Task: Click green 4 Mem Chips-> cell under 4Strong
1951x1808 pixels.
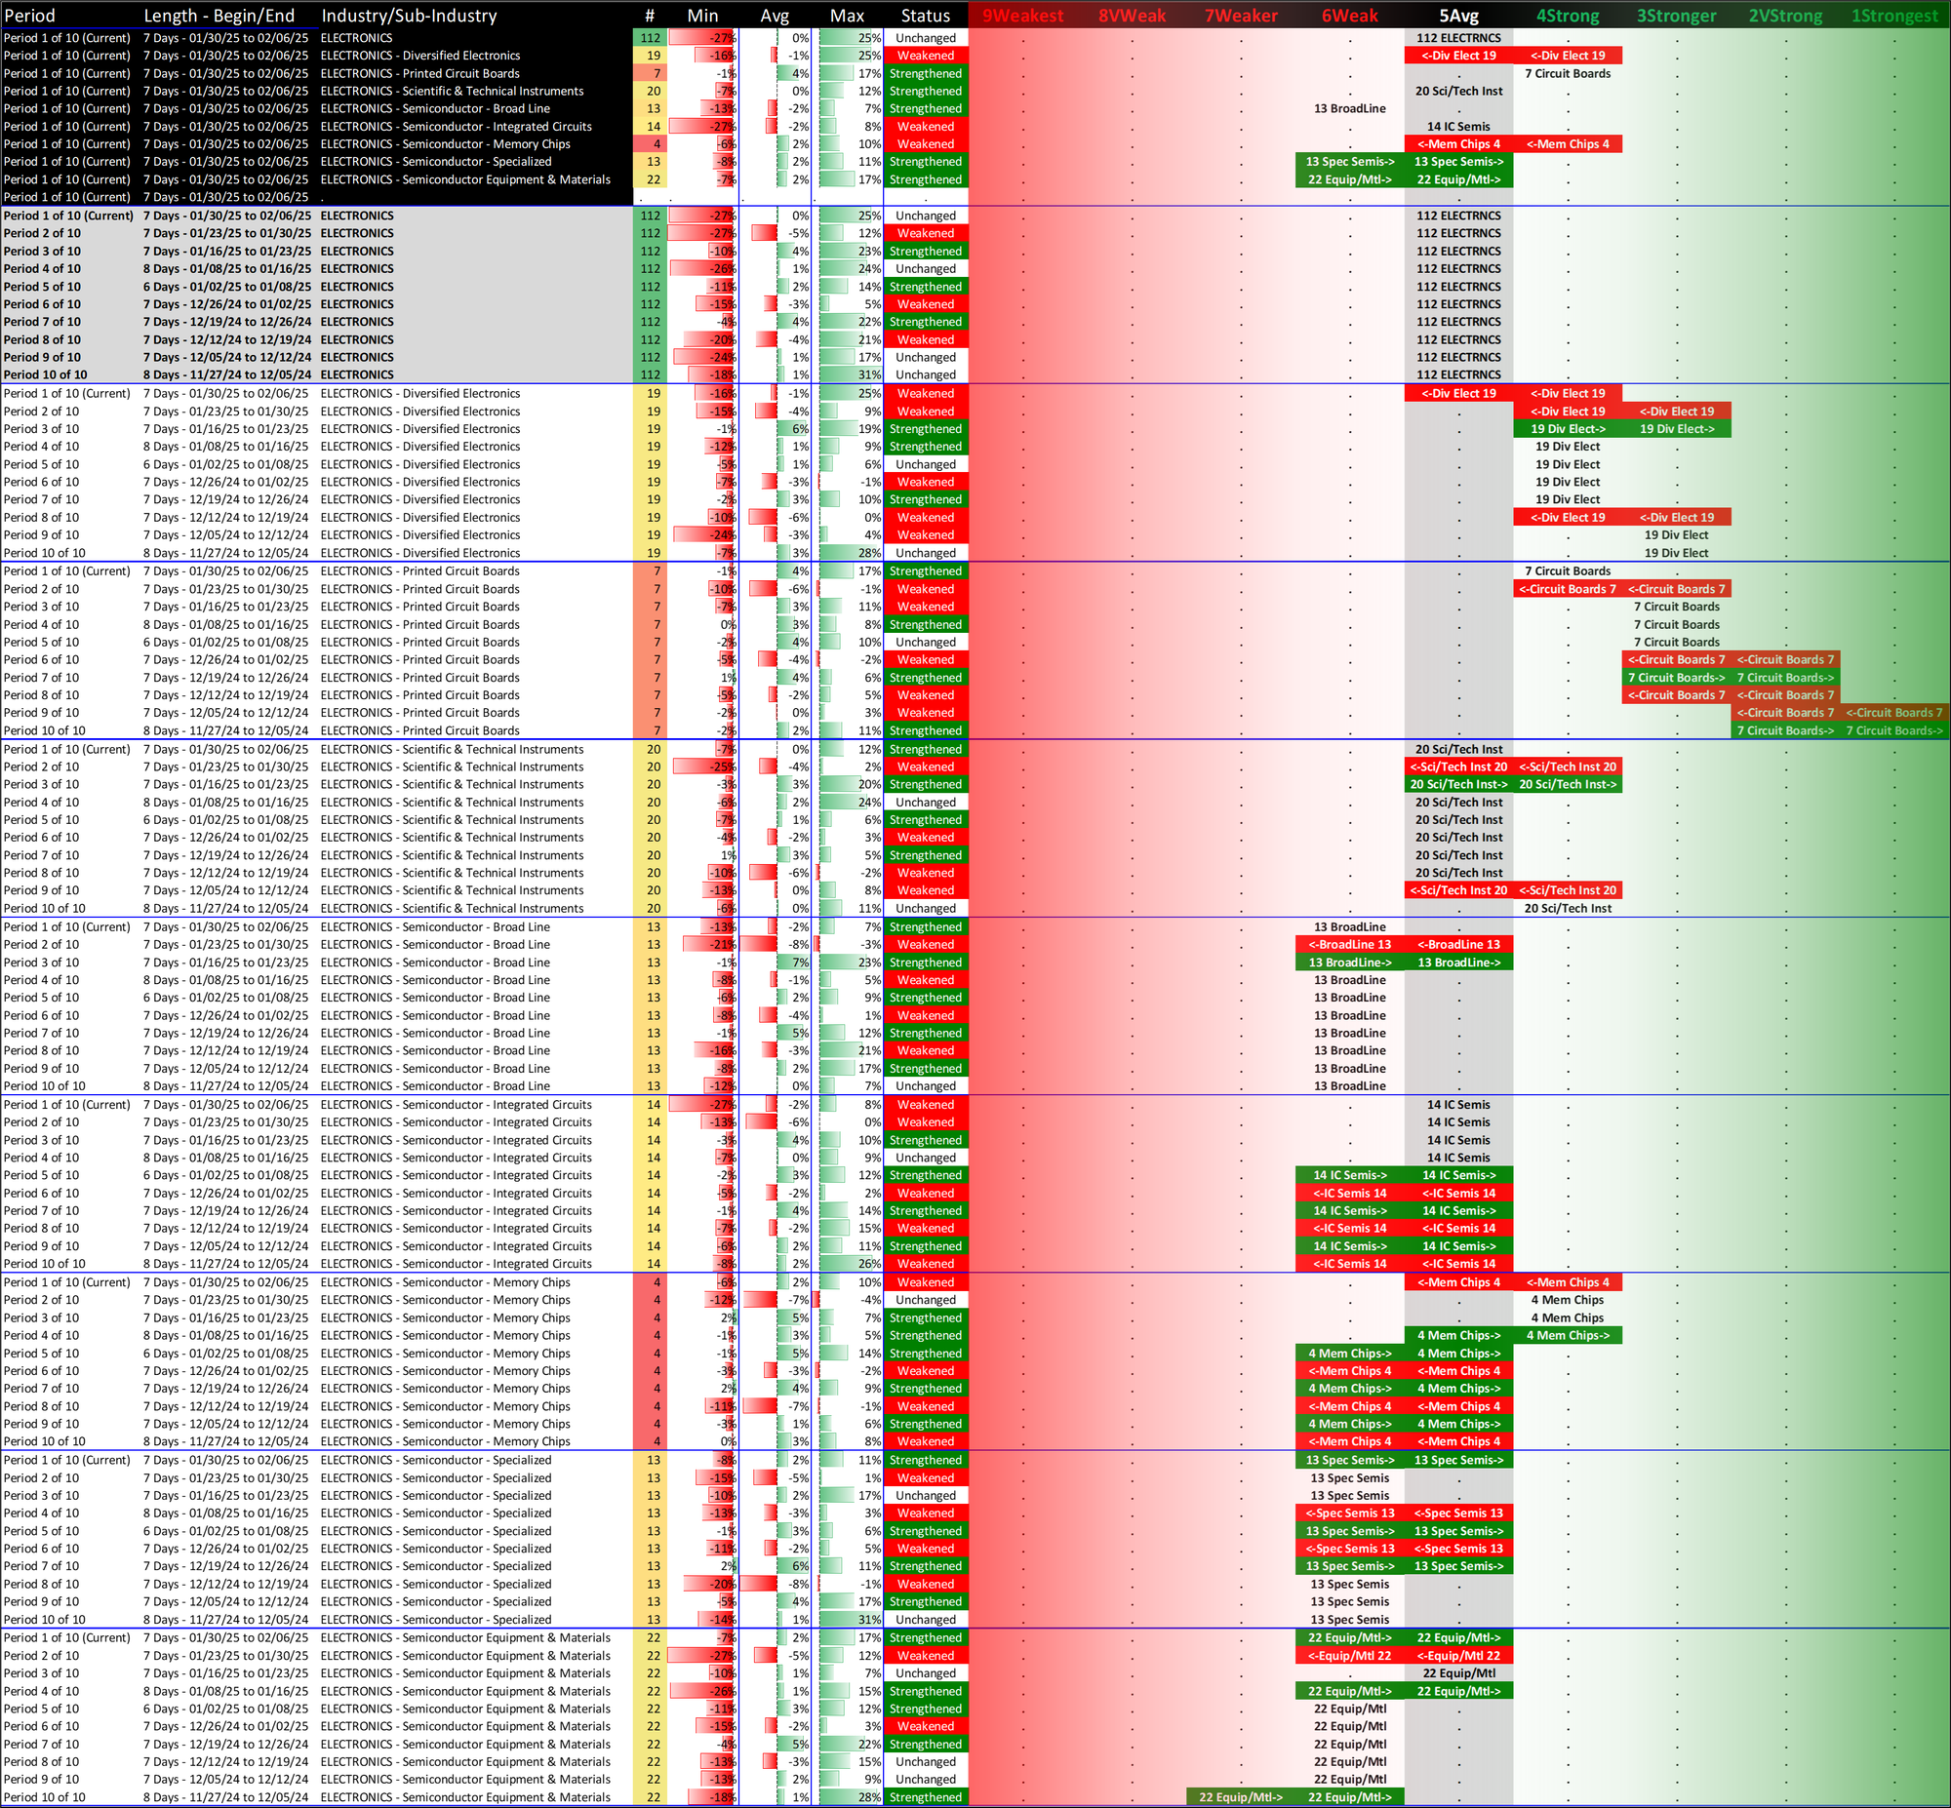Action: 1568,1335
